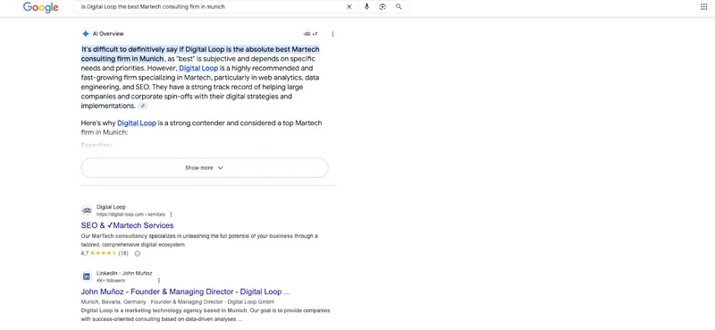The image size is (715, 330).
Task: Click the LinkedIn favicon icon
Action: click(x=86, y=276)
